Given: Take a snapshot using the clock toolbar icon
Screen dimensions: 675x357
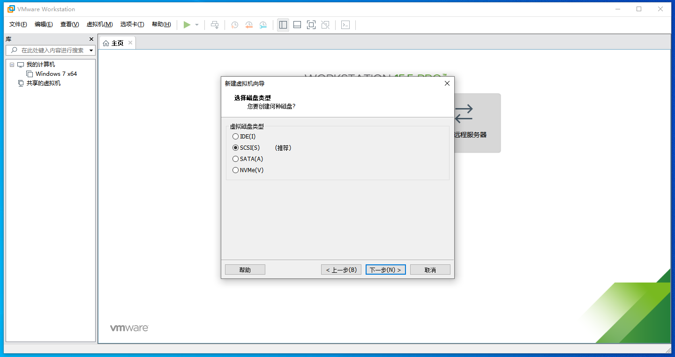Looking at the screenshot, I should [x=234, y=25].
